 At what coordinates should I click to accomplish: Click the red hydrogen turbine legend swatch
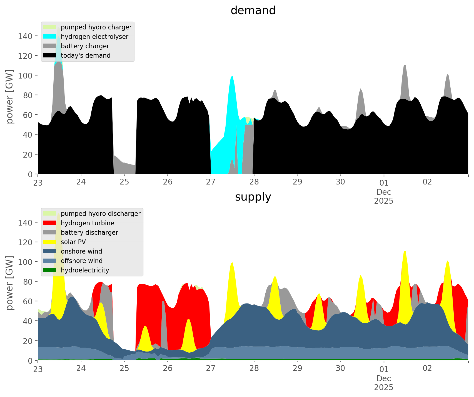50,223
